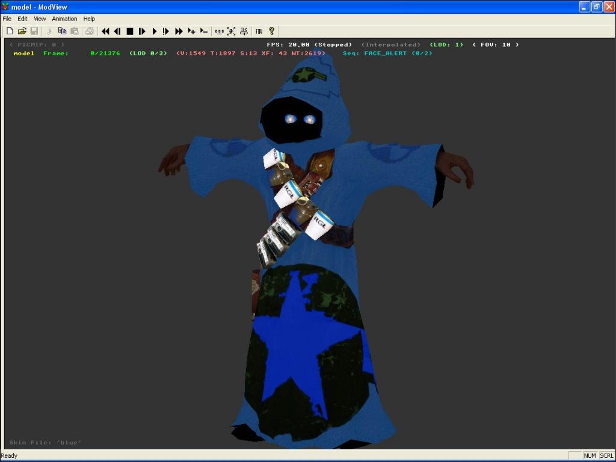Toggle the interpolation icon with dotted line

[x=219, y=31]
